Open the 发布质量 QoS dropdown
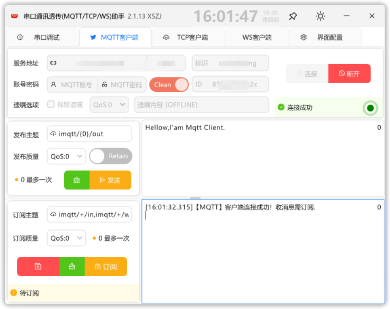The width and height of the screenshot is (390, 309). pos(66,156)
